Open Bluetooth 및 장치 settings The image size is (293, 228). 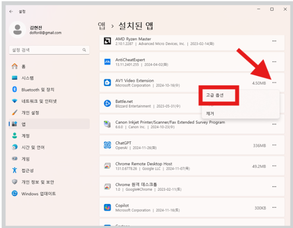tap(49, 90)
